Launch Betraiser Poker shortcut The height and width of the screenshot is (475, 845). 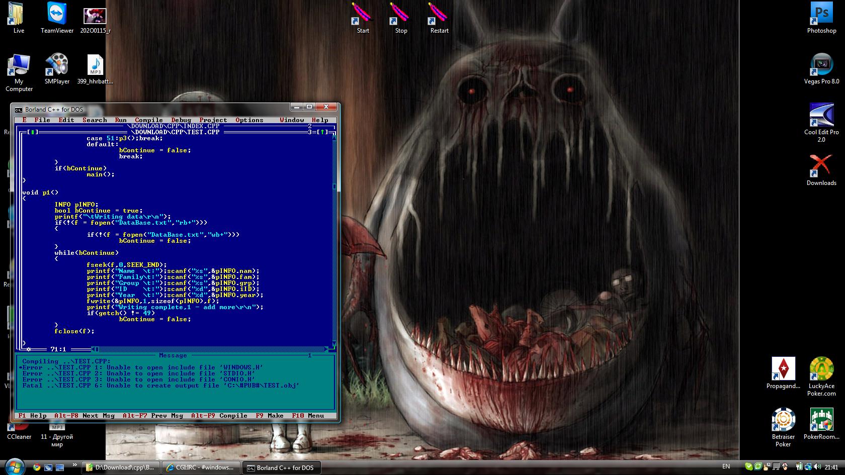point(783,427)
